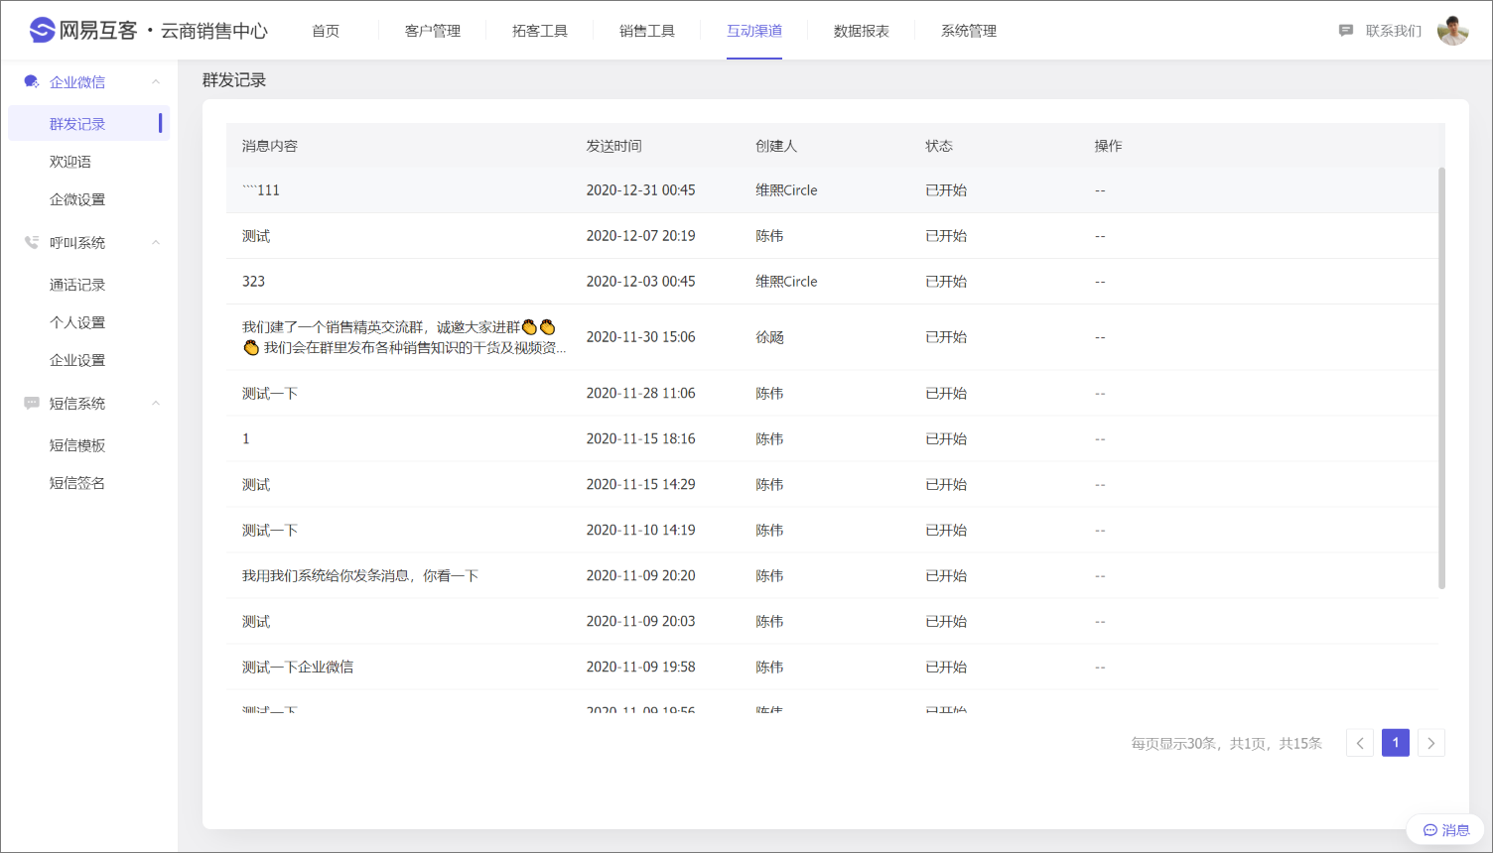The width and height of the screenshot is (1493, 853).
Task: Collapse the 短信系统 sidebar section
Action: tap(156, 404)
